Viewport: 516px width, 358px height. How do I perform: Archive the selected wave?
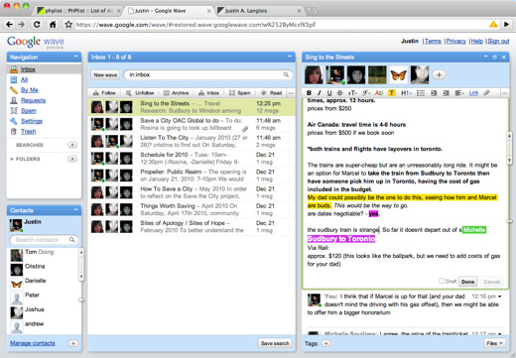coord(177,93)
